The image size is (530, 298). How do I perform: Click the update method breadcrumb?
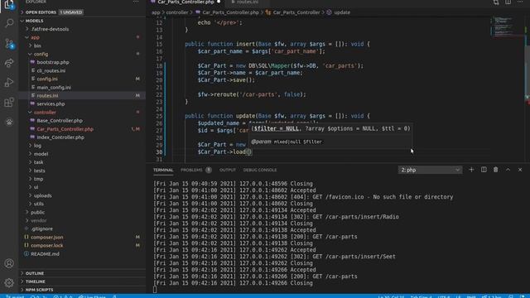(342, 12)
